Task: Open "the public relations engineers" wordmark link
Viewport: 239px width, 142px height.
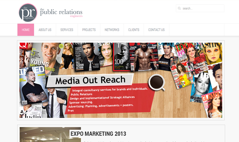Action: [61, 13]
